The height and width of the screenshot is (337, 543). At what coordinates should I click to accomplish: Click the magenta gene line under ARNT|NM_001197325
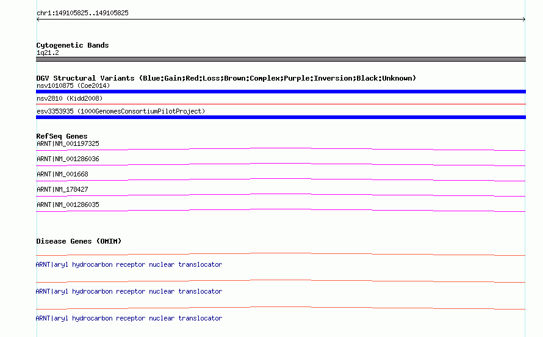coord(281,150)
